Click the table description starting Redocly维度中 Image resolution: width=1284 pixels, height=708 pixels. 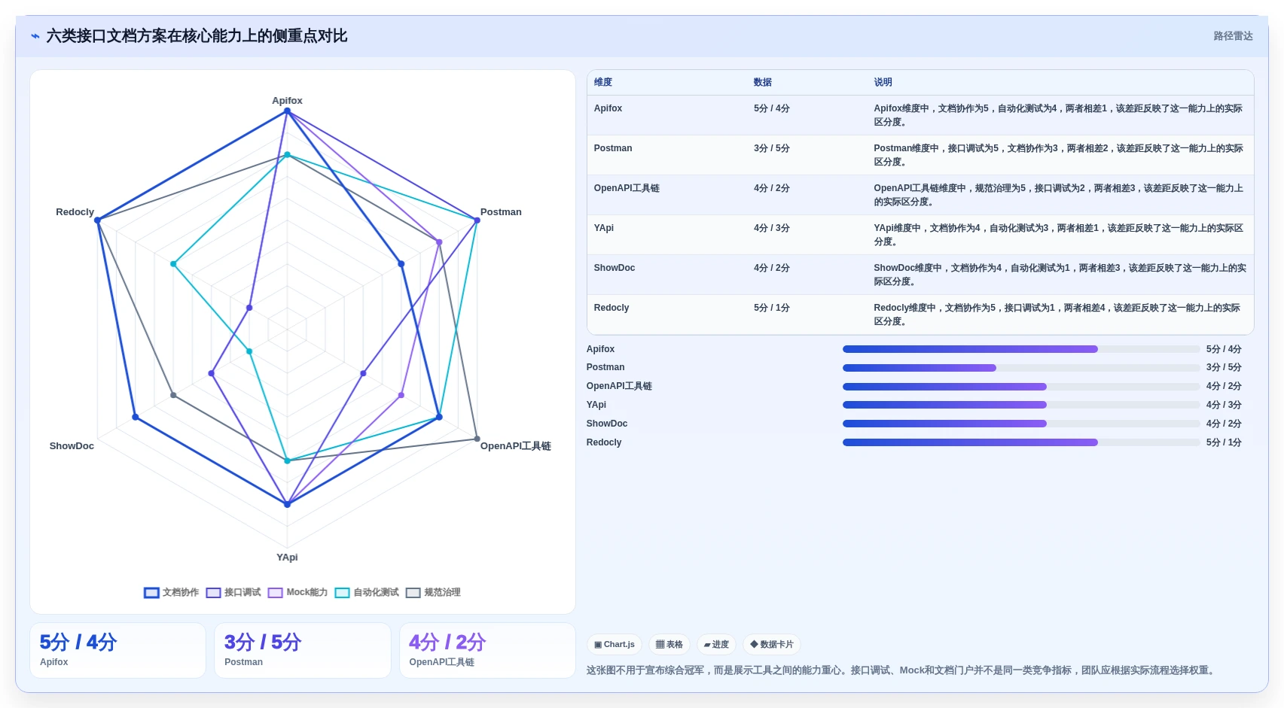[1057, 314]
